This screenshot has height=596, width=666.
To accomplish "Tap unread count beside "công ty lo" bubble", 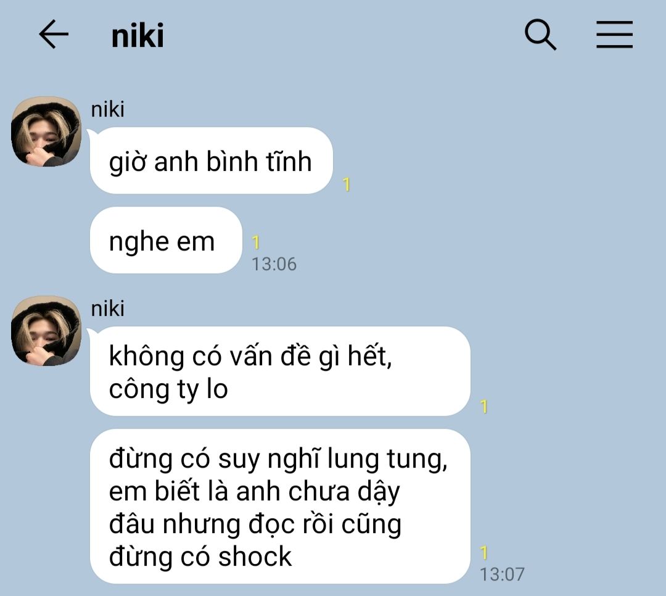I will click(484, 407).
